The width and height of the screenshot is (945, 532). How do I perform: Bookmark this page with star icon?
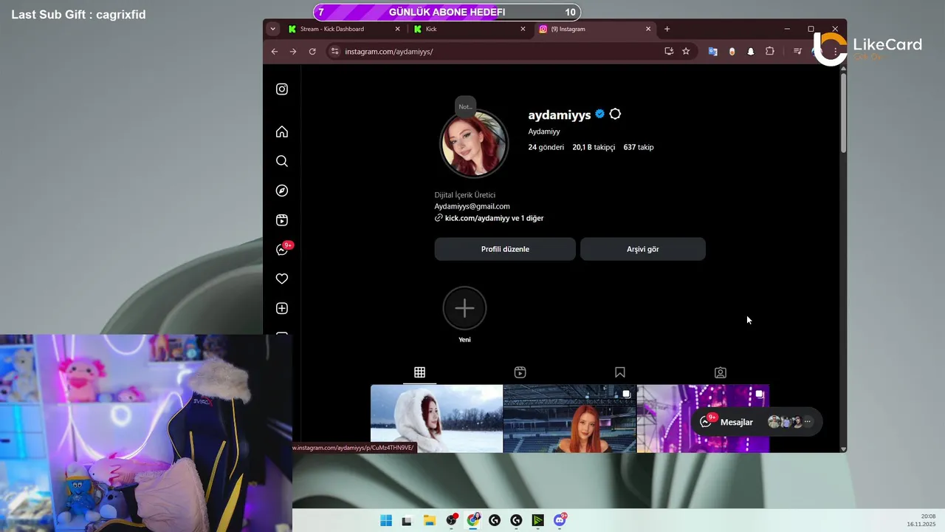click(686, 52)
